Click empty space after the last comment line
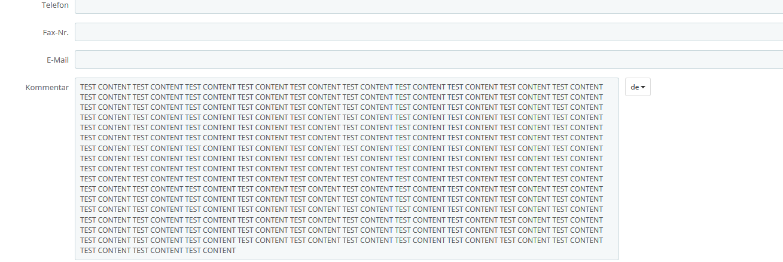Image resolution: width=783 pixels, height=262 pixels. click(419, 251)
